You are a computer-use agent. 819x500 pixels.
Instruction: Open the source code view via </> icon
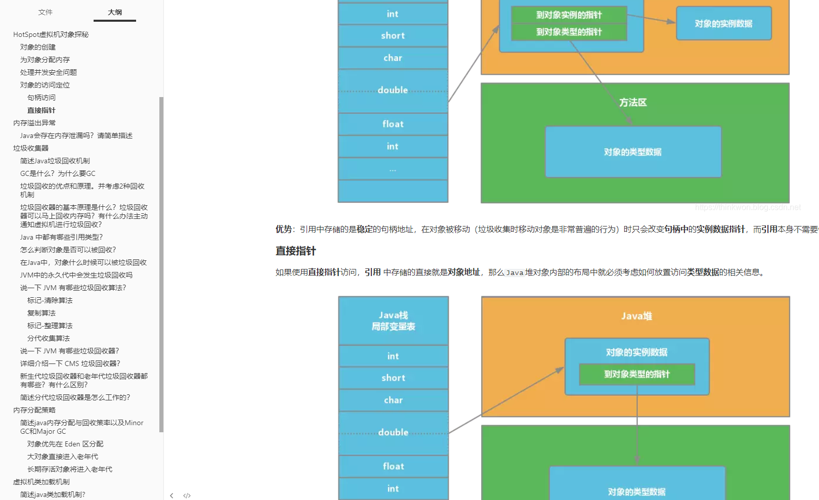pyautogui.click(x=187, y=495)
